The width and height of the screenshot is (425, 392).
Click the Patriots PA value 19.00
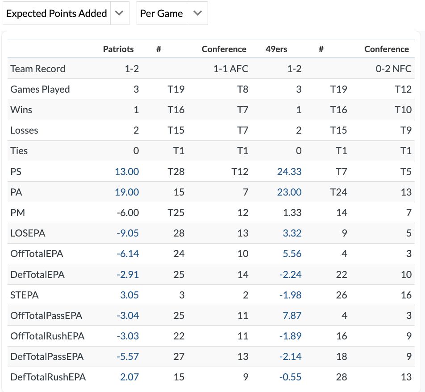coord(127,192)
